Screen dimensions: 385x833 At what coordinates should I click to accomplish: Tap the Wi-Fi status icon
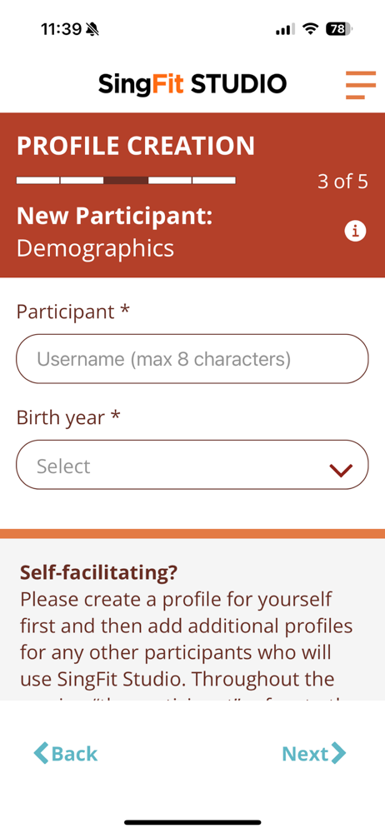tap(310, 28)
